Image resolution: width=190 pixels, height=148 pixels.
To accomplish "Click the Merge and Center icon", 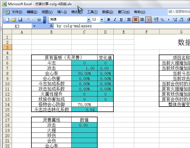I will click(148, 20).
